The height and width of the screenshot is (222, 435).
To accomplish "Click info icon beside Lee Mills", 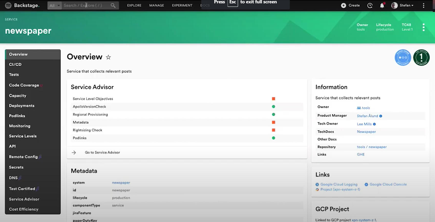I will (x=374, y=124).
